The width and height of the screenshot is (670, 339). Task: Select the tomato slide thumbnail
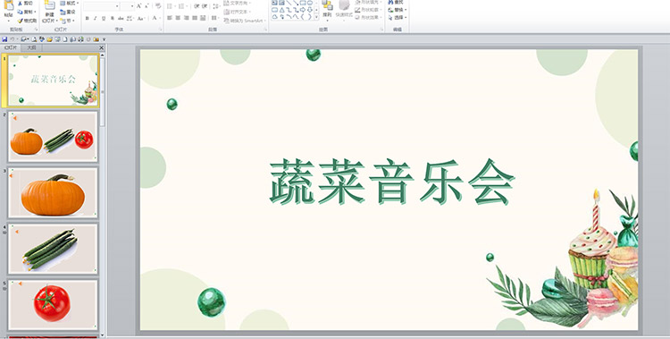point(53,305)
